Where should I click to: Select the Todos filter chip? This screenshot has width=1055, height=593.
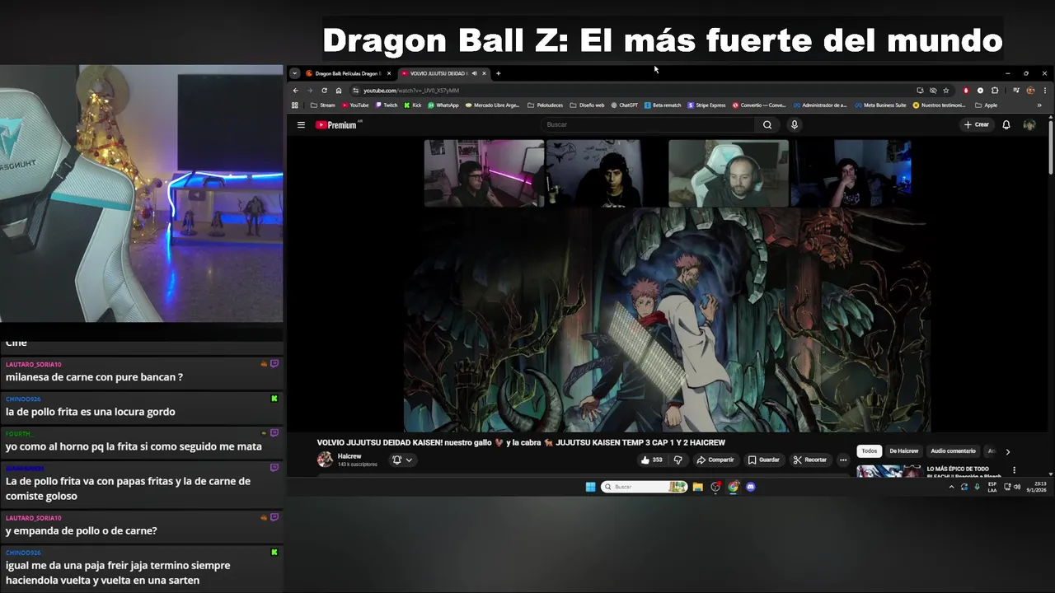click(870, 451)
